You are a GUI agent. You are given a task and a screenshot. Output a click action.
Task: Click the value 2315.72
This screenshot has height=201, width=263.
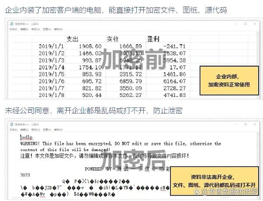(131, 74)
